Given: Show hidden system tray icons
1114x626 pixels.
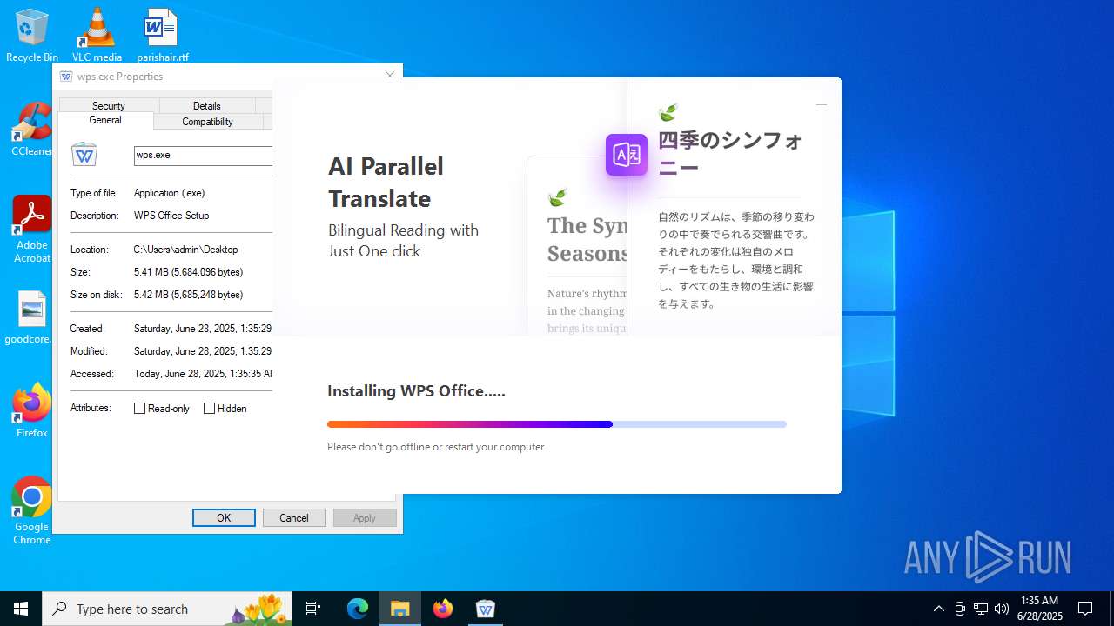Looking at the screenshot, I should [938, 609].
